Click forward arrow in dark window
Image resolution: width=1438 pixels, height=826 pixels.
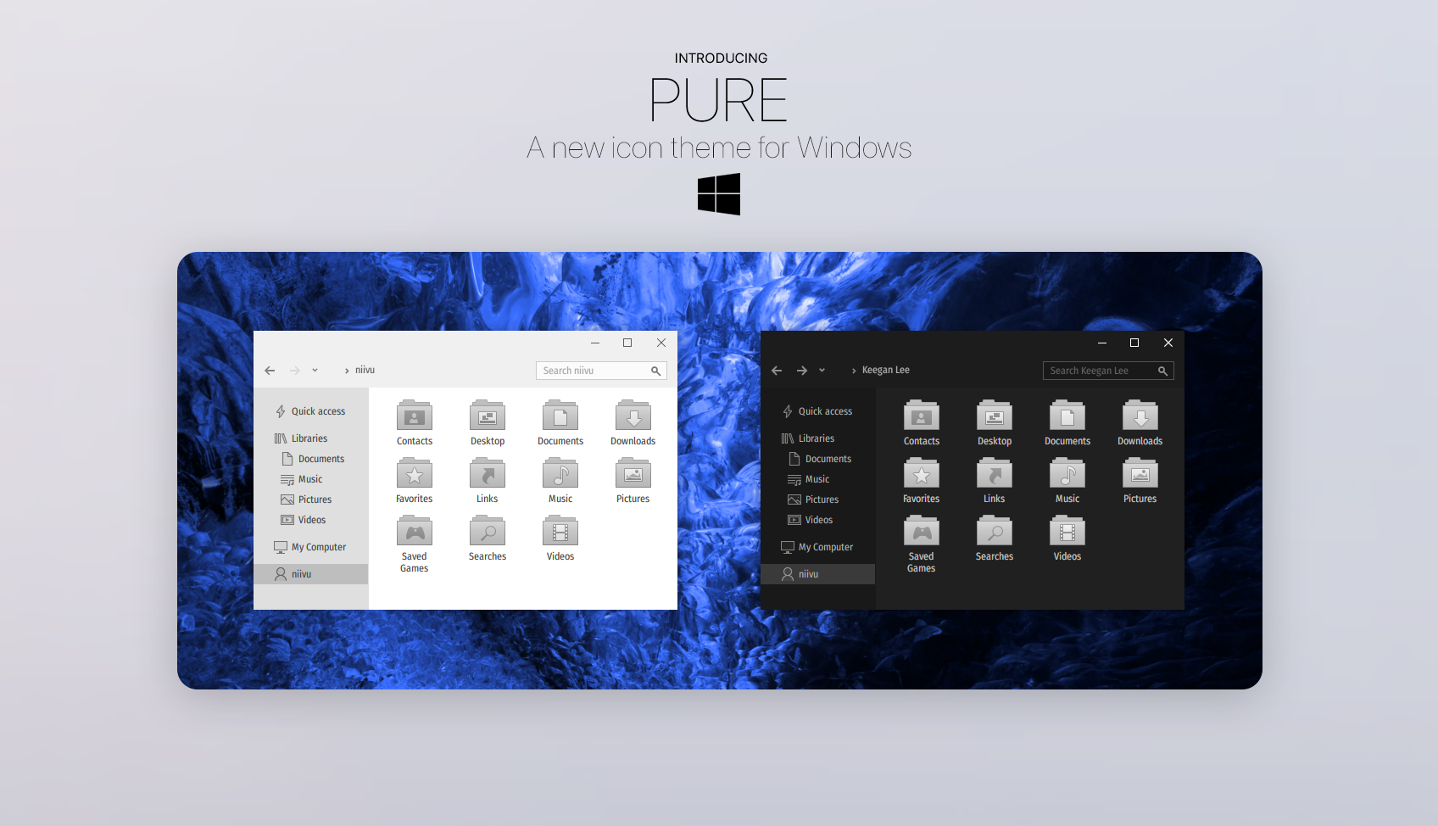click(x=802, y=371)
